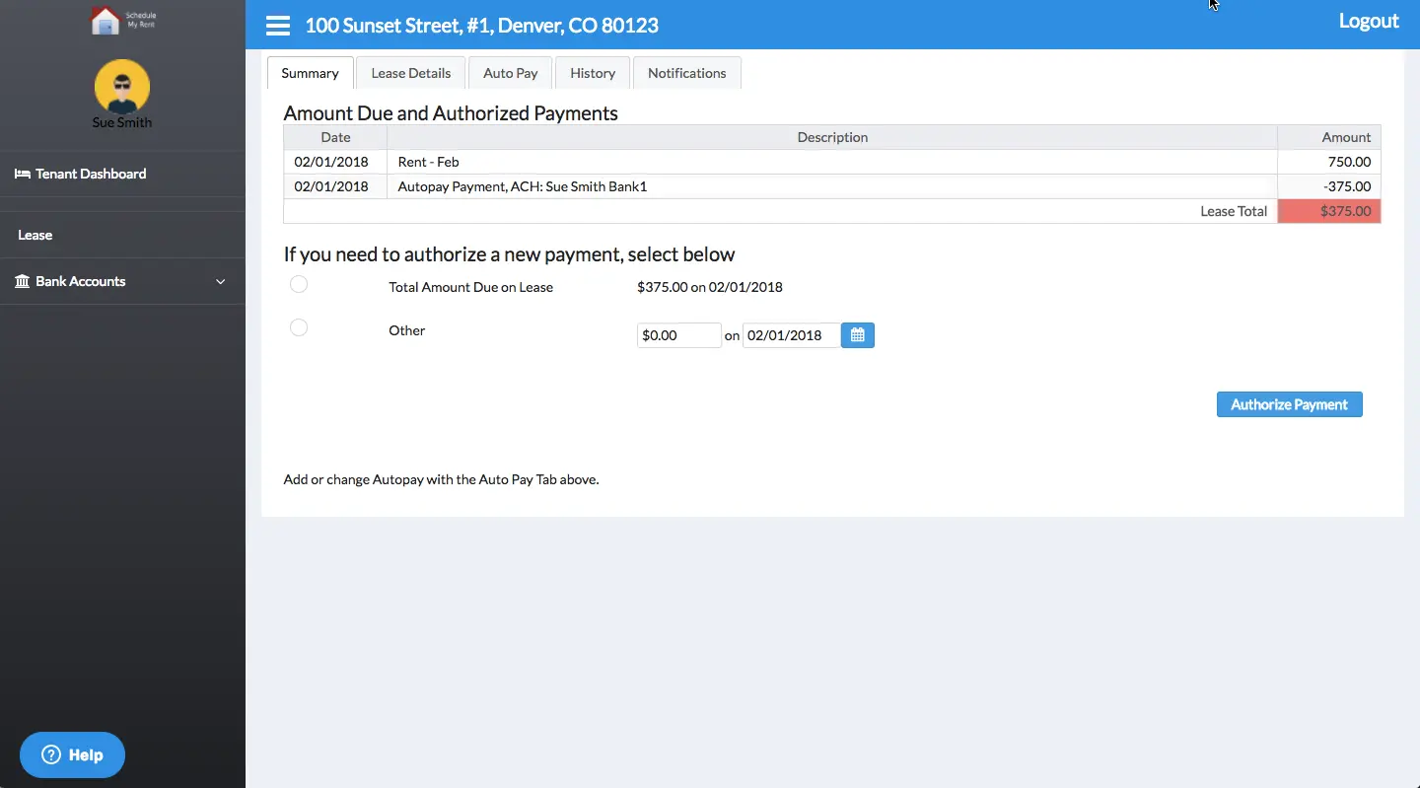1420x788 pixels.
Task: Open the Auto Pay tab
Action: [x=510, y=73]
